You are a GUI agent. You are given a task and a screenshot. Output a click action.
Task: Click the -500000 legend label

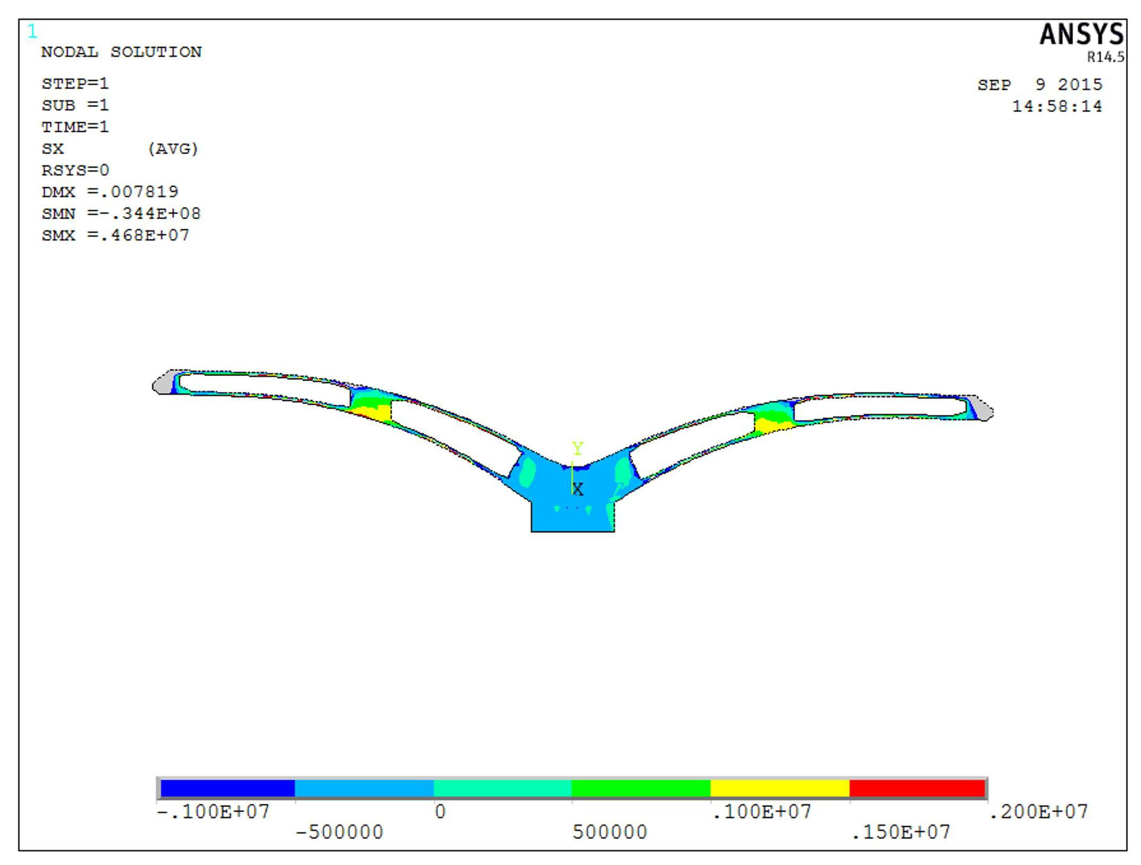click(x=339, y=832)
